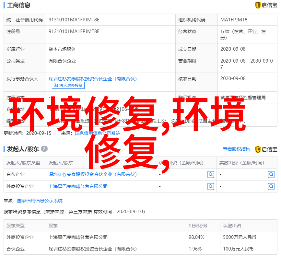281x256 pixels.
Task: Open 深圳红杉安泰股权投资合伙企业 link in 执行事务合伙人 row
Action: click(x=93, y=79)
